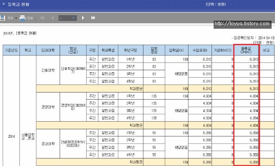Image resolution: width=275 pixels, height=166 pixels.
Task: Click the 기성회비(C) column header
Action: (223, 50)
